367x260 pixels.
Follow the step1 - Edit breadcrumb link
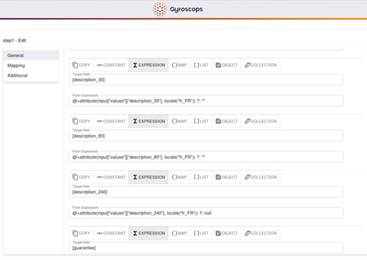(x=14, y=40)
